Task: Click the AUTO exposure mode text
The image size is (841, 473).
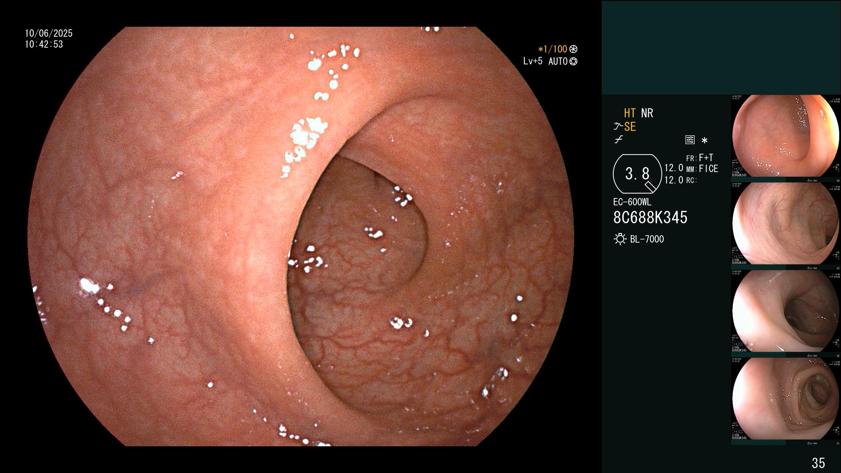Action: click(558, 61)
